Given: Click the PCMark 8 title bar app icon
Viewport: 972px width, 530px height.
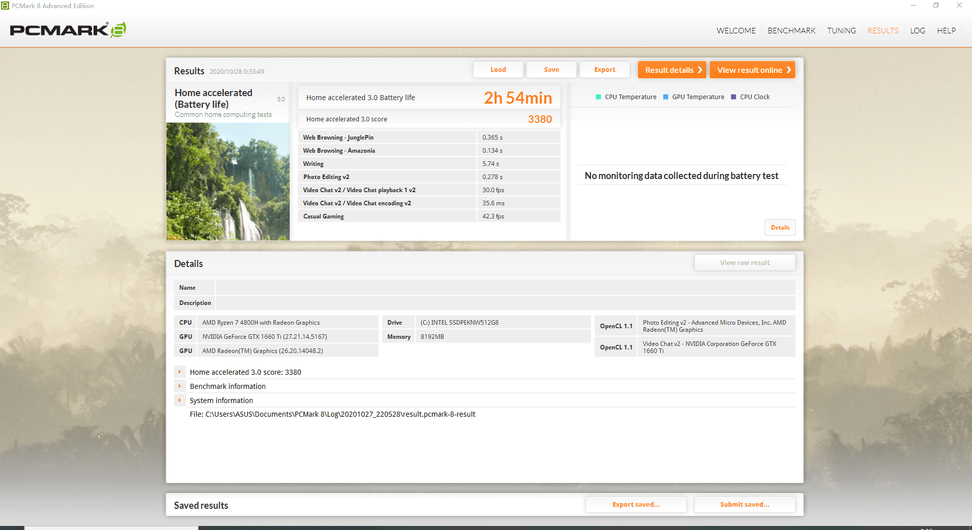Looking at the screenshot, I should coord(5,6).
